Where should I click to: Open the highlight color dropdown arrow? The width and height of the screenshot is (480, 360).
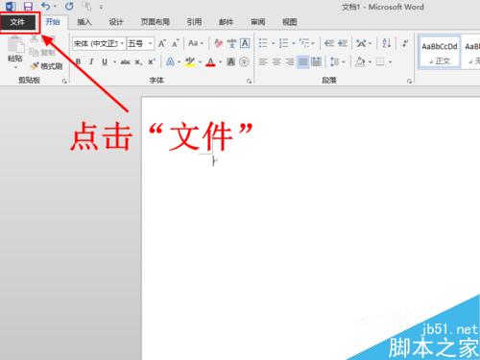click(200, 62)
